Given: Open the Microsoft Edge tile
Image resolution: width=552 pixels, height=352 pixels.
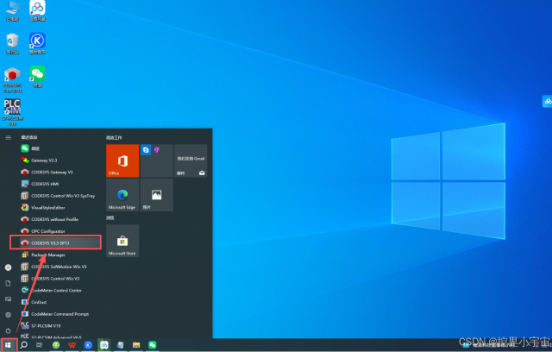Looking at the screenshot, I should (x=122, y=196).
